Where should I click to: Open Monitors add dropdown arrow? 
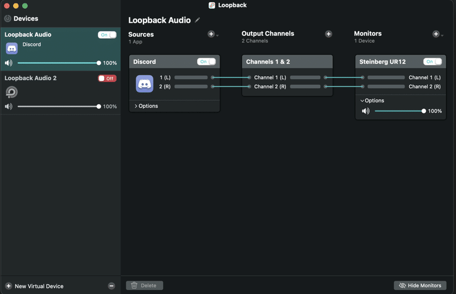point(442,35)
